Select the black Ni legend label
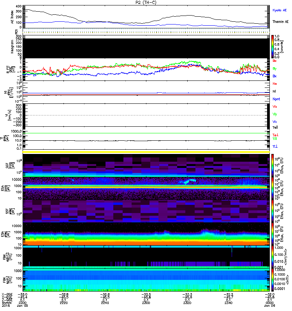292x311 pixels. pyautogui.click(x=274, y=91)
